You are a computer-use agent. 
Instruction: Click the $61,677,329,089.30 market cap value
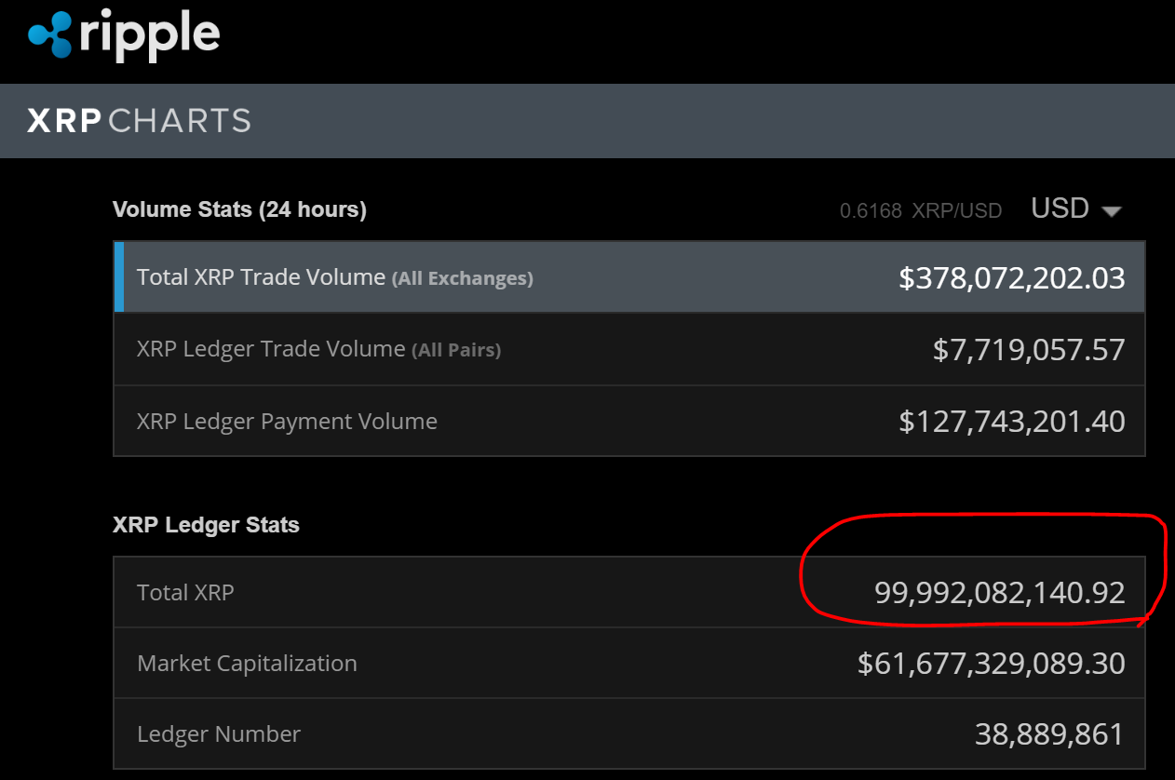(991, 664)
